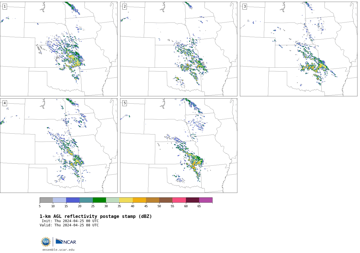Click the blue 15-20 dBZ swatch
Image resolution: width=360 pixels, height=253 pixels.
(x=73, y=200)
